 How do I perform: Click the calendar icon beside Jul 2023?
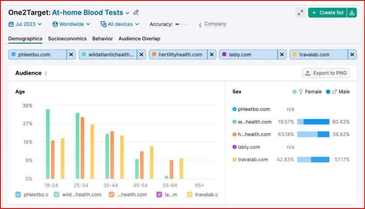click(11, 24)
